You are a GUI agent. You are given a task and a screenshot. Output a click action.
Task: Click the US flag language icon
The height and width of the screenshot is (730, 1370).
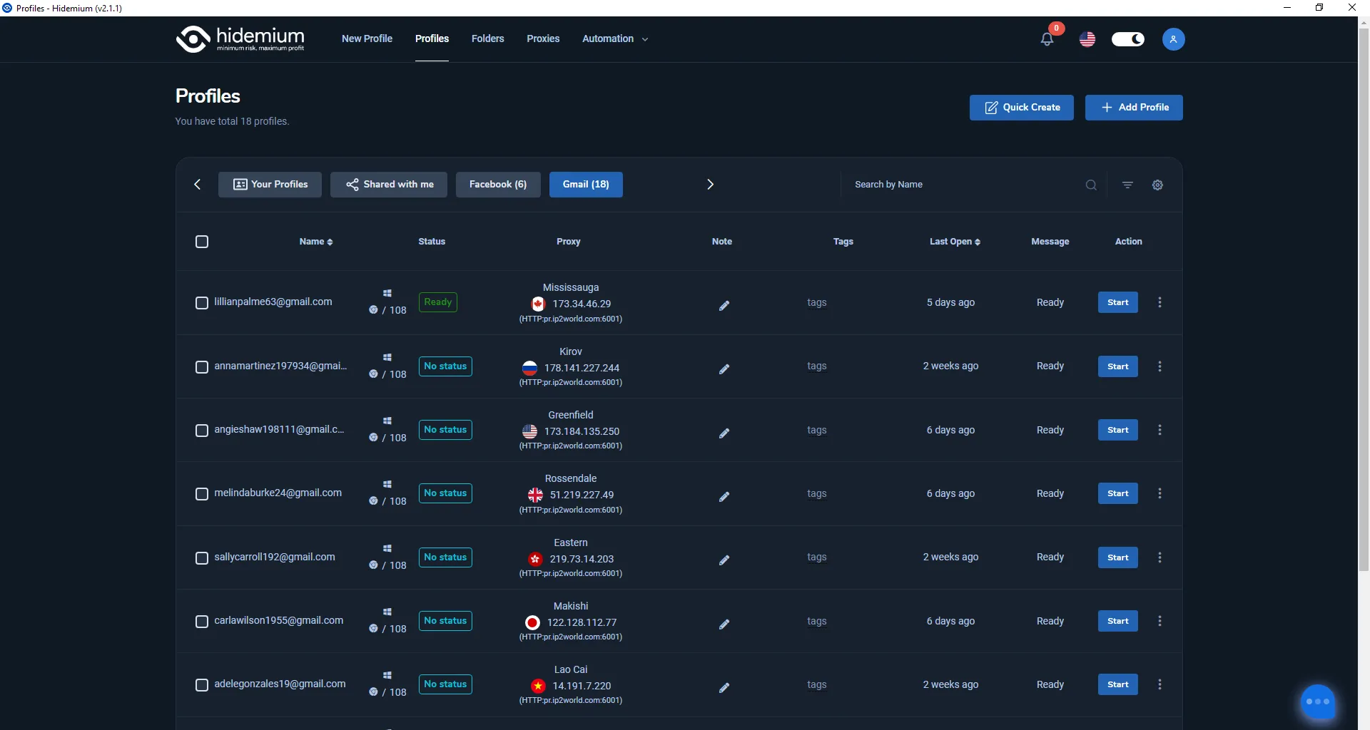point(1087,39)
